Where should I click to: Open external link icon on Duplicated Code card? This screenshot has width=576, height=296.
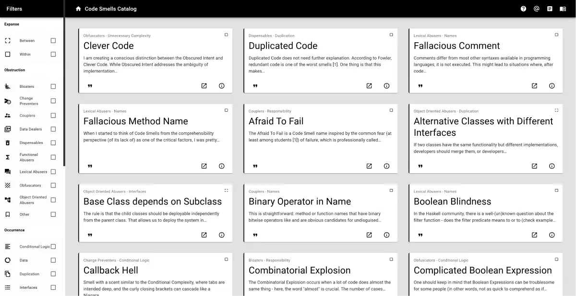coord(369,86)
